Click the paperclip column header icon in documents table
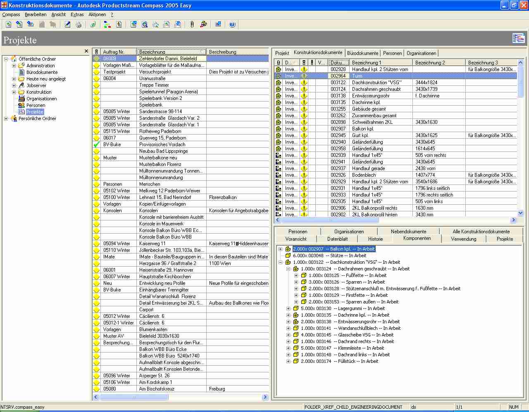Viewport: 529px width, 412px height. (279, 63)
